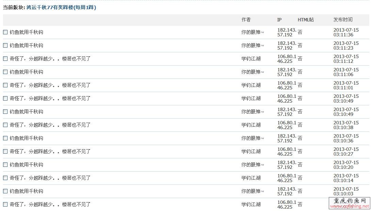Click author 你的眼神~ in 03:10:20 row
372x211 pixels.
point(253,165)
